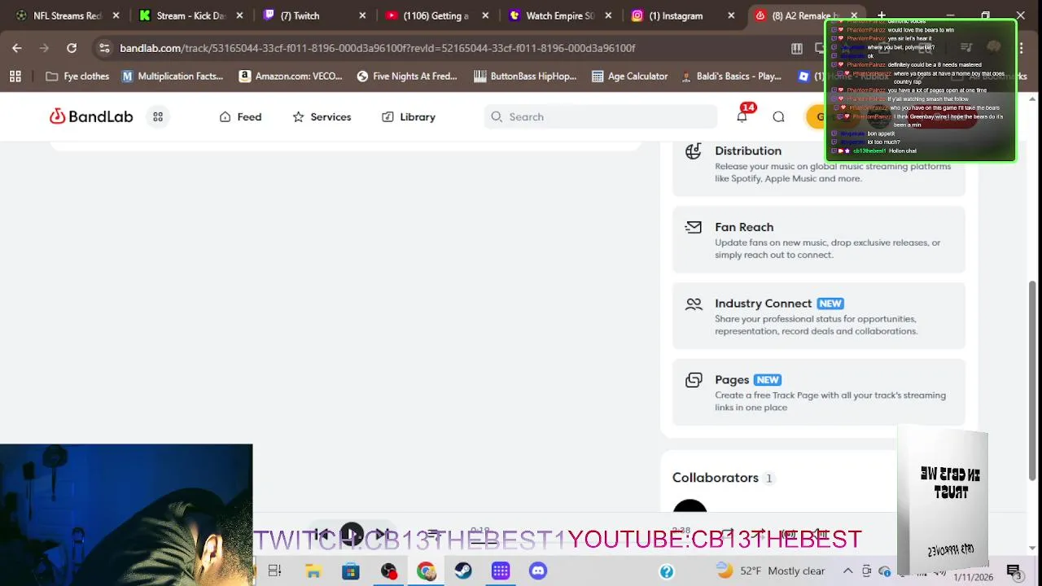The height and width of the screenshot is (586, 1042).
Task: Close the (7) Twitch tab
Action: [362, 15]
